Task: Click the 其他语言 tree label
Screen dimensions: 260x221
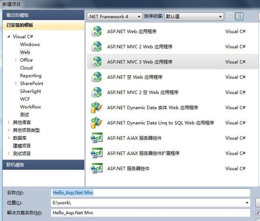Action: point(22,122)
